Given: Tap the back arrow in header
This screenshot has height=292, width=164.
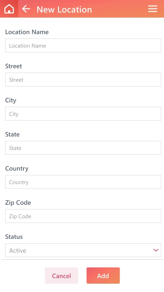Looking at the screenshot, I should 26,9.
